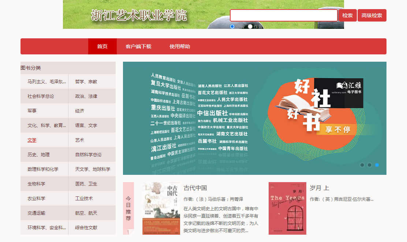The height and width of the screenshot is (242, 407).
Task: Open the 岁月 上 book cover thumbnail
Action: tap(287, 208)
